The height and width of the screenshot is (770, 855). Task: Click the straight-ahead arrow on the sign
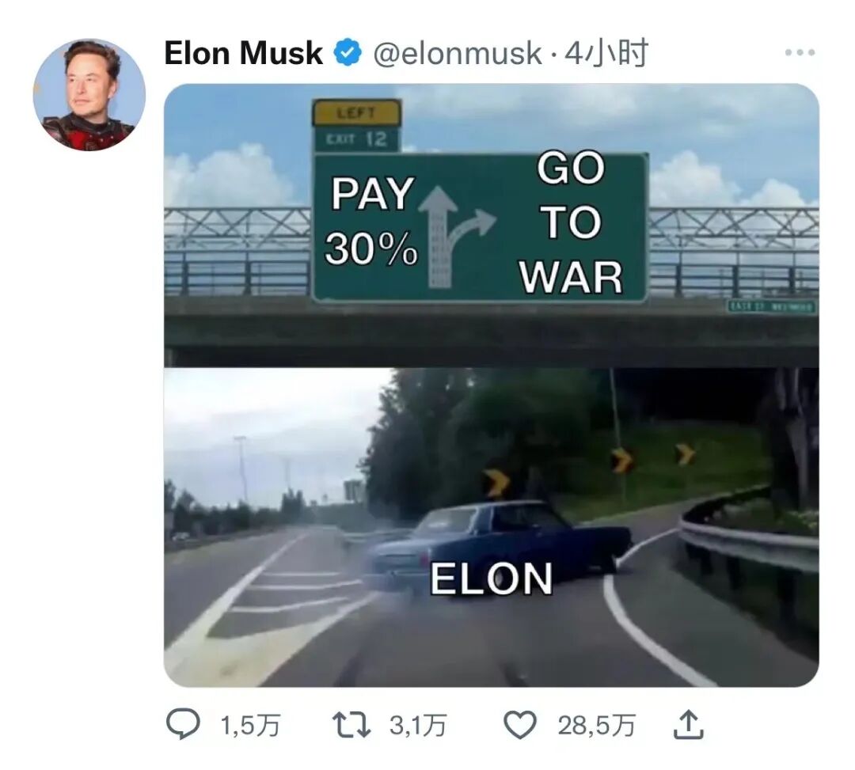pyautogui.click(x=437, y=236)
